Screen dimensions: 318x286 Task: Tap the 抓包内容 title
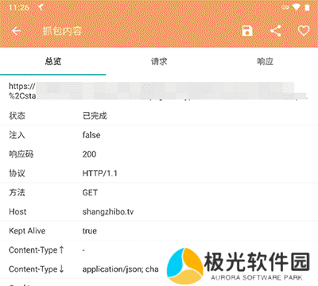click(x=62, y=31)
